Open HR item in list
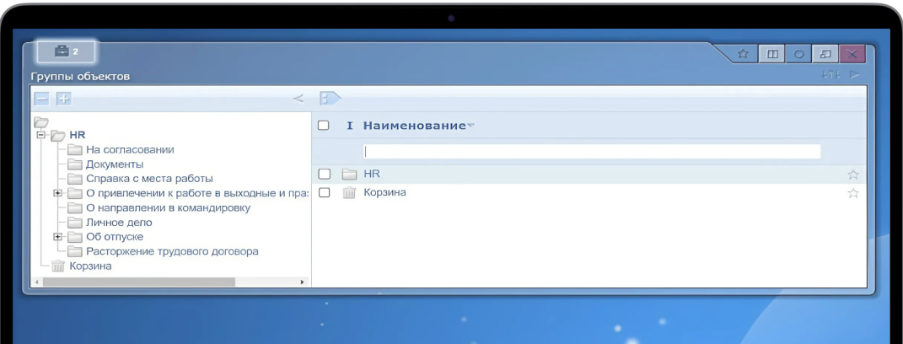This screenshot has width=903, height=344. point(372,174)
